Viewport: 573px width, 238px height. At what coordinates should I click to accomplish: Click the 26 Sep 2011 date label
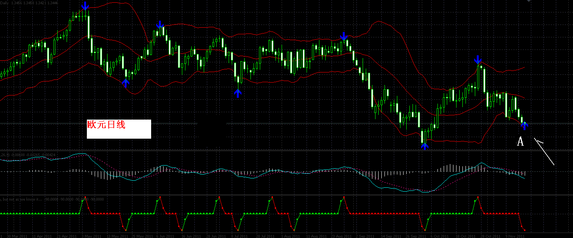pos(416,236)
